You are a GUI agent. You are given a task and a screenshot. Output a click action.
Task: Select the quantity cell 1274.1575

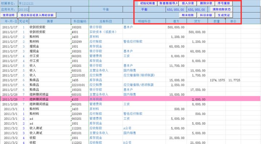pyautogui.click(x=217, y=80)
